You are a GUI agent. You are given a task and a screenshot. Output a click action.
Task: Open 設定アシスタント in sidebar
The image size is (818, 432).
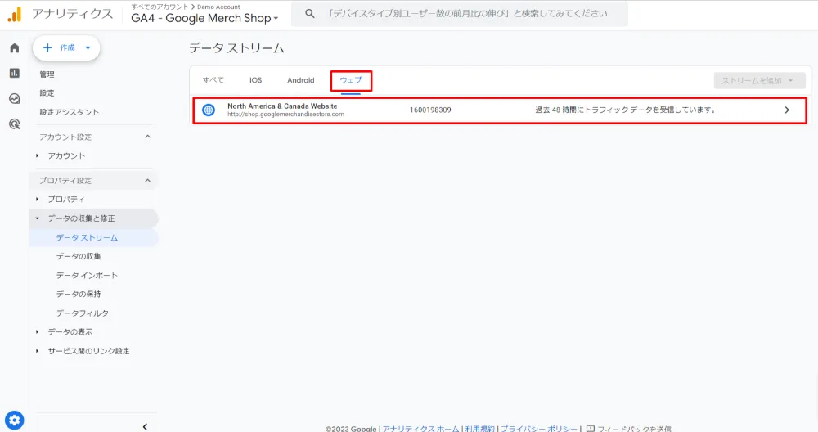[x=70, y=112]
